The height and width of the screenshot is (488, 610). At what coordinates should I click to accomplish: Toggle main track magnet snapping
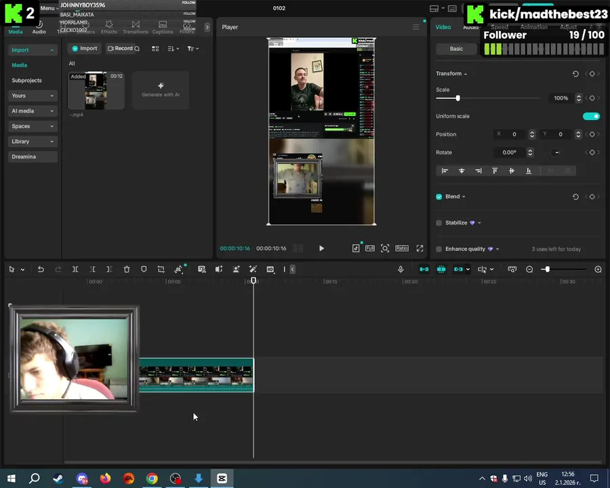(424, 269)
